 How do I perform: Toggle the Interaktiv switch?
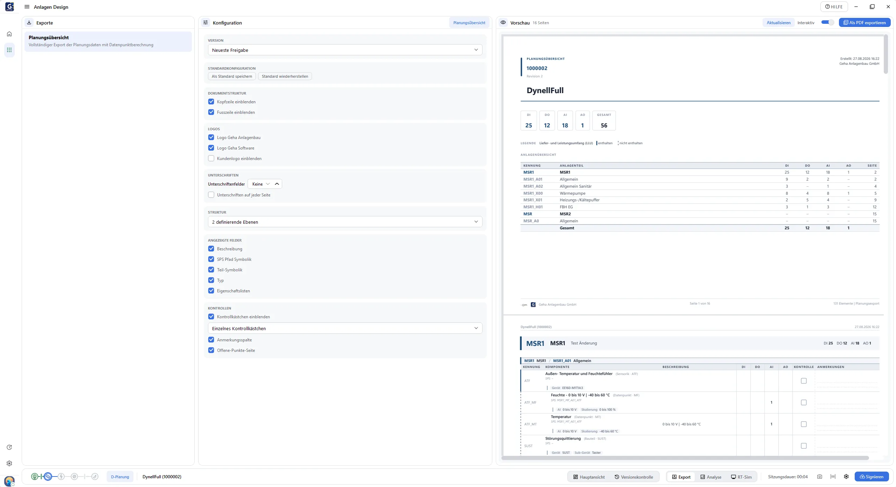point(828,23)
